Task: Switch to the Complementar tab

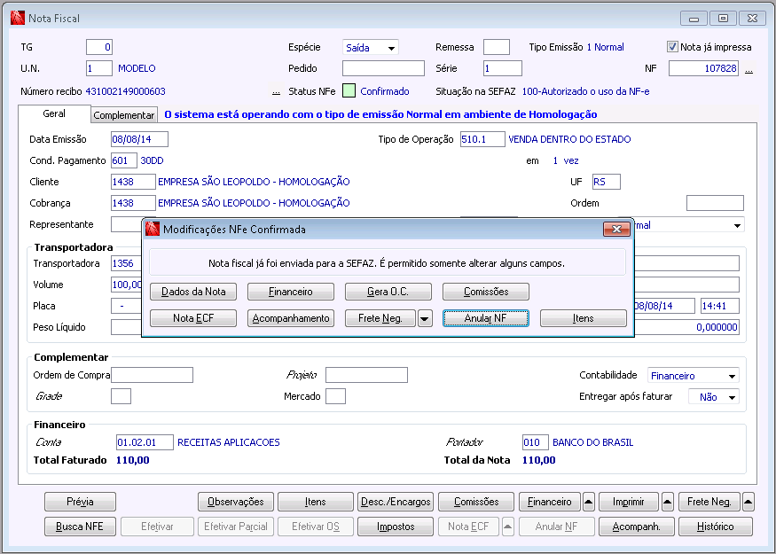Action: (x=124, y=115)
